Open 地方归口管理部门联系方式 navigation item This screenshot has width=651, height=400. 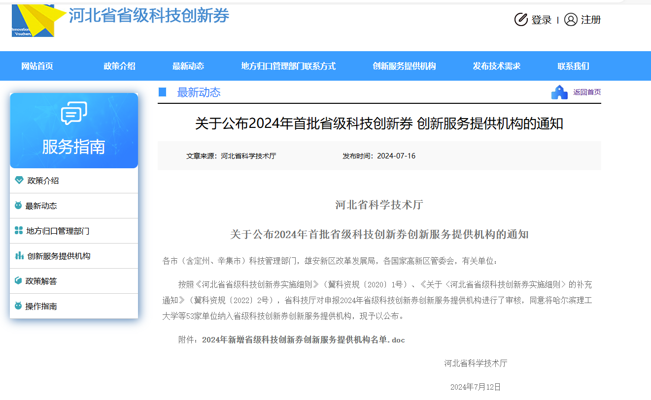[288, 66]
